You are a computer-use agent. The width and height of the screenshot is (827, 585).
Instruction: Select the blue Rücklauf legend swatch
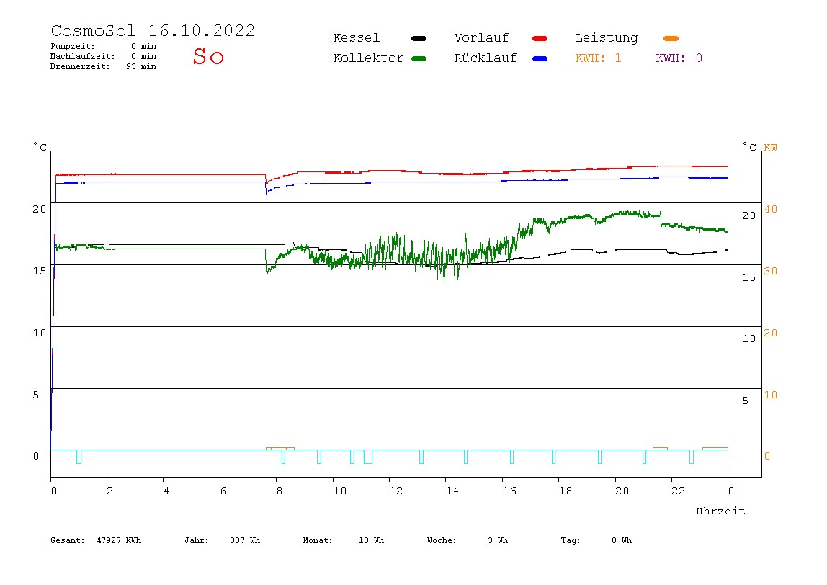(x=540, y=58)
